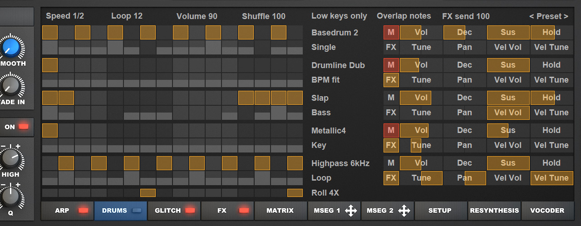
Task: Unmute the Drumline Dub track
Action: tap(391, 65)
